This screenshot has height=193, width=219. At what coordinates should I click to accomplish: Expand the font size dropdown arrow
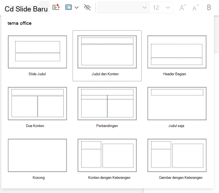168,7
